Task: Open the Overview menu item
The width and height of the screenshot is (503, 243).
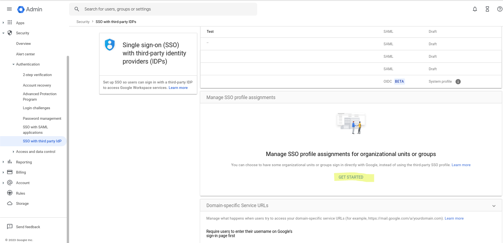Action: [x=23, y=44]
